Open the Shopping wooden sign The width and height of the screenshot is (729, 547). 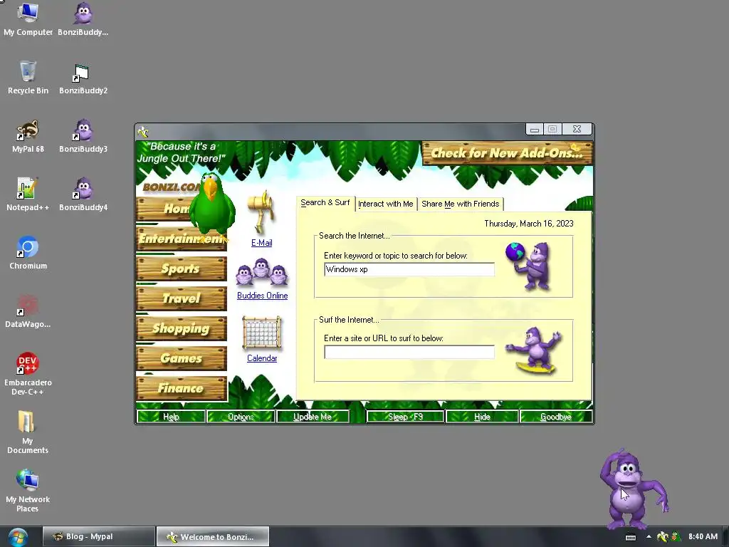pyautogui.click(x=182, y=328)
